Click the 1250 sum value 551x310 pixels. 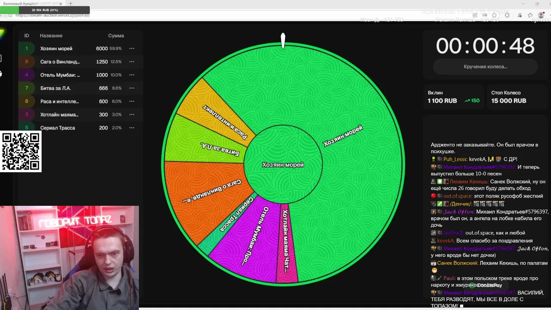(x=102, y=62)
